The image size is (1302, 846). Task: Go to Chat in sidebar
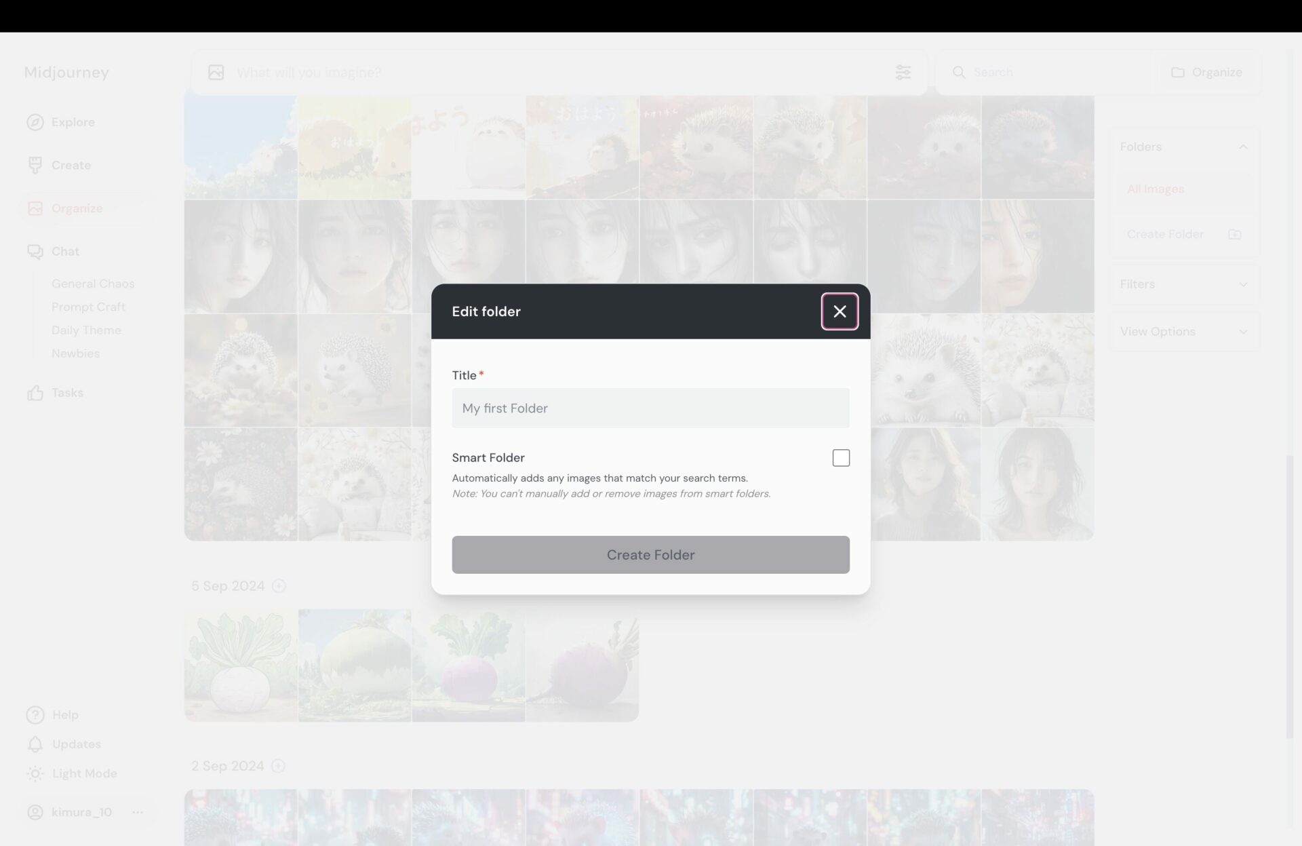click(65, 252)
